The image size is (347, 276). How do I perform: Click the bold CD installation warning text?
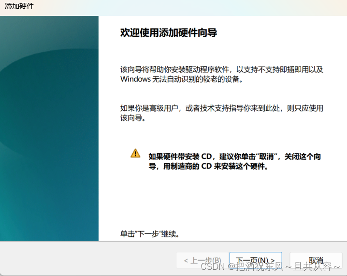point(234,161)
